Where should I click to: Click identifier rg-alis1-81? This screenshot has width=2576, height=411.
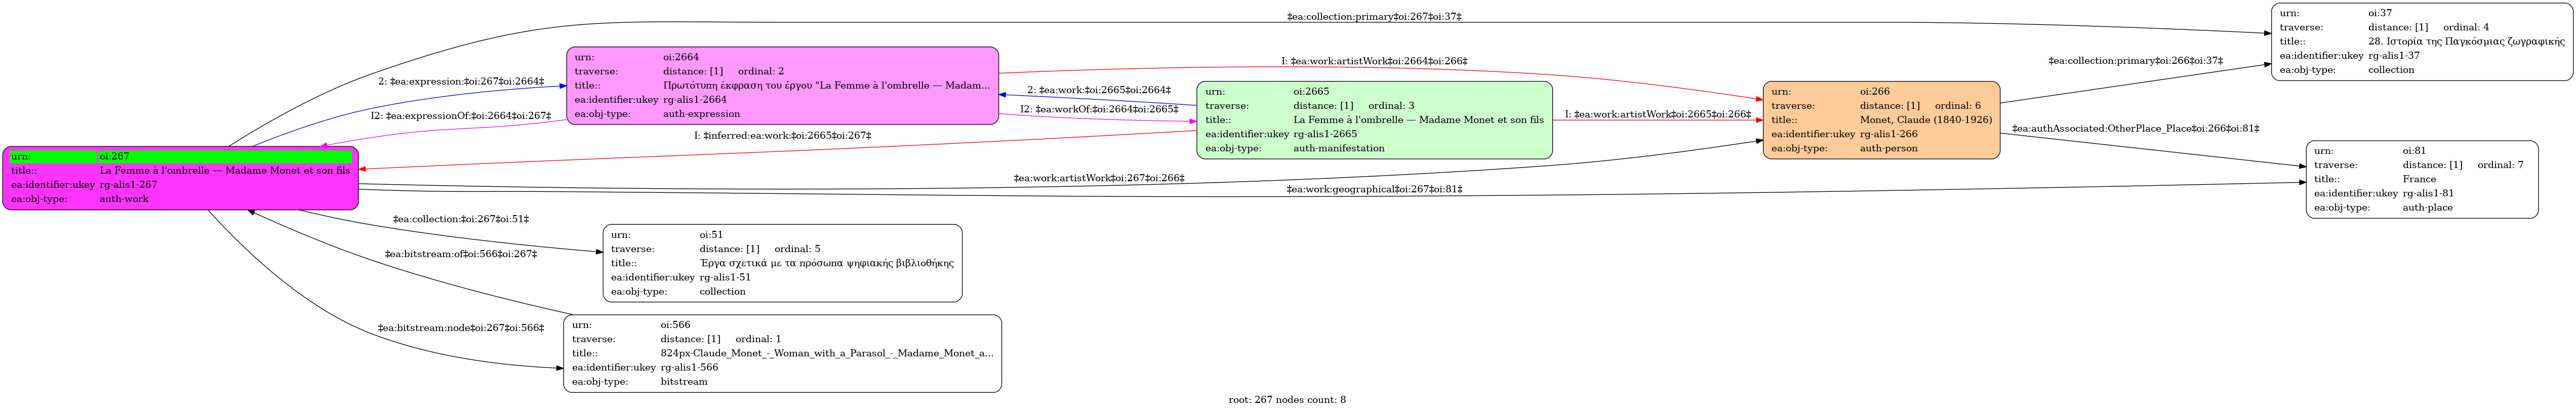2429,193
